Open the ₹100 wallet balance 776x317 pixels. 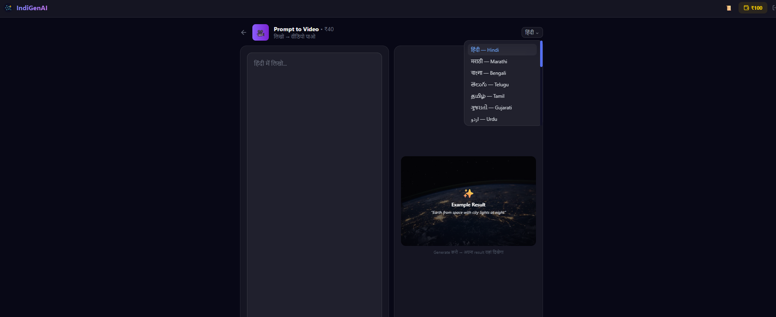[x=753, y=8]
